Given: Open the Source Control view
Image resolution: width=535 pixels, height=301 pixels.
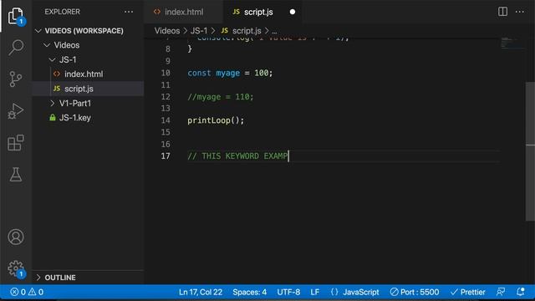Looking at the screenshot, I should click(16, 79).
